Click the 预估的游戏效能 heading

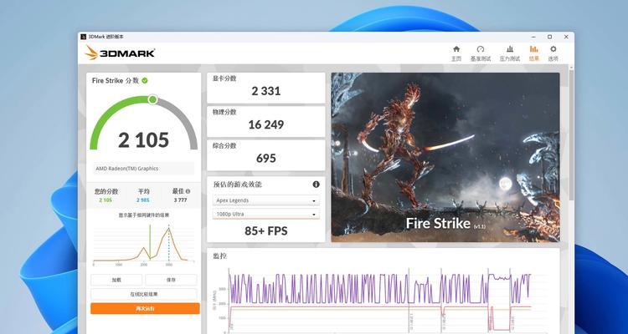[x=238, y=185]
